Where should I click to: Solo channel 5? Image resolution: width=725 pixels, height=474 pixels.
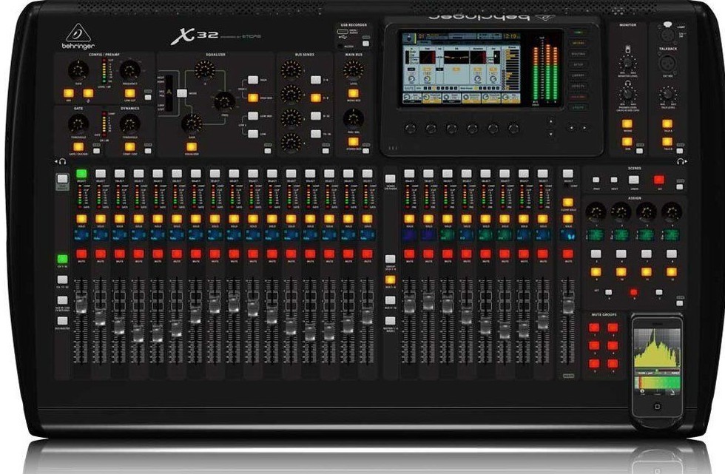tap(158, 219)
